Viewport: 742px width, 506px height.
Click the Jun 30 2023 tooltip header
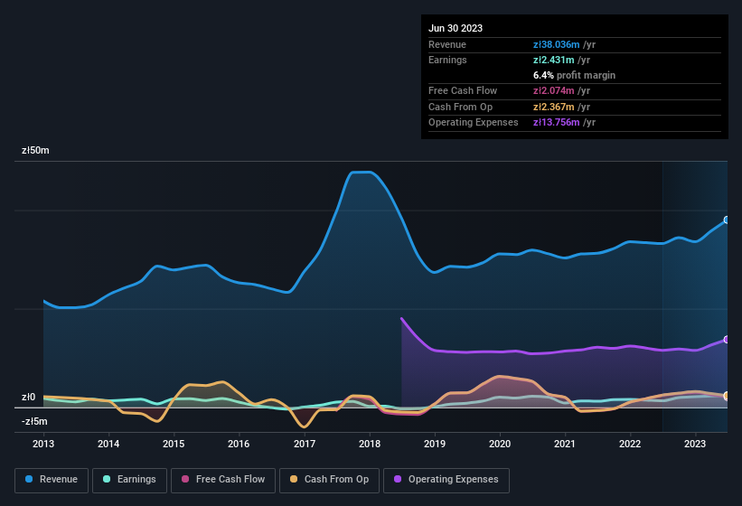coord(456,28)
